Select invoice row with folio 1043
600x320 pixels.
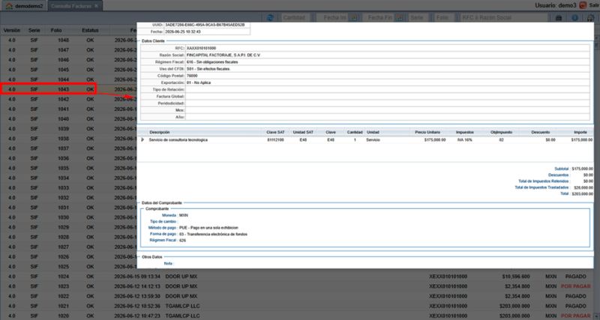48,89
